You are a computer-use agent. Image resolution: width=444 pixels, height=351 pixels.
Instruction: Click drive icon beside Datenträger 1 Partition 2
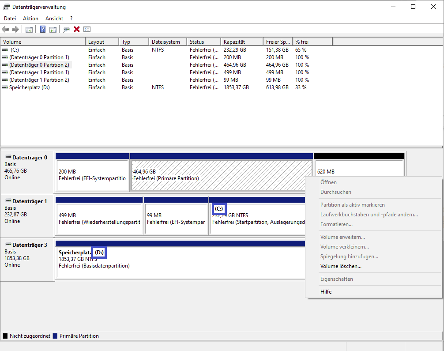5,80
